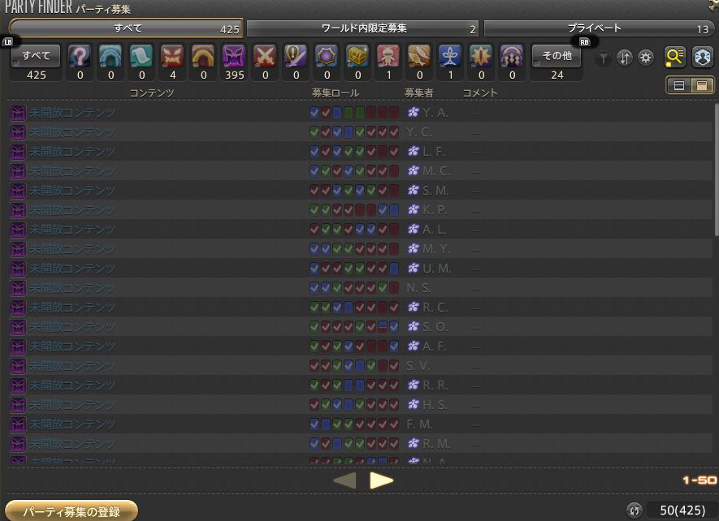Click the duty icon in S. O. row
Viewport: 719px width, 521px height.
point(18,327)
